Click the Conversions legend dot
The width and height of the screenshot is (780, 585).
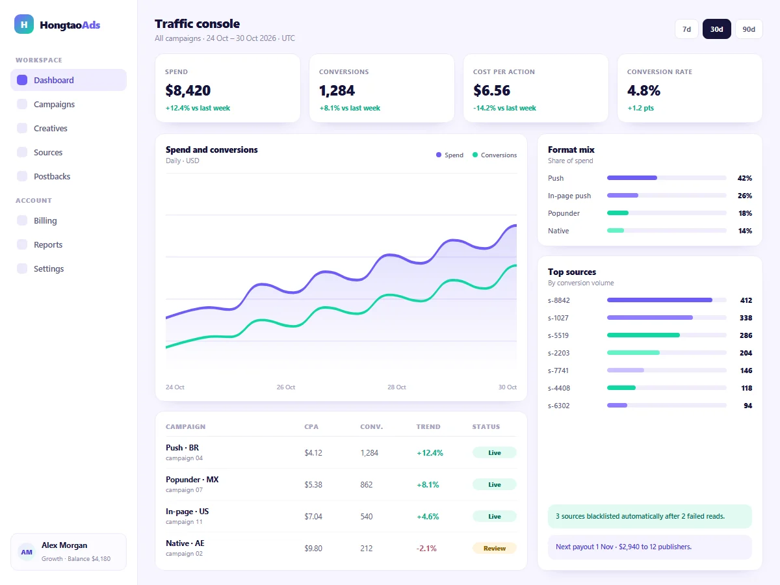(475, 155)
